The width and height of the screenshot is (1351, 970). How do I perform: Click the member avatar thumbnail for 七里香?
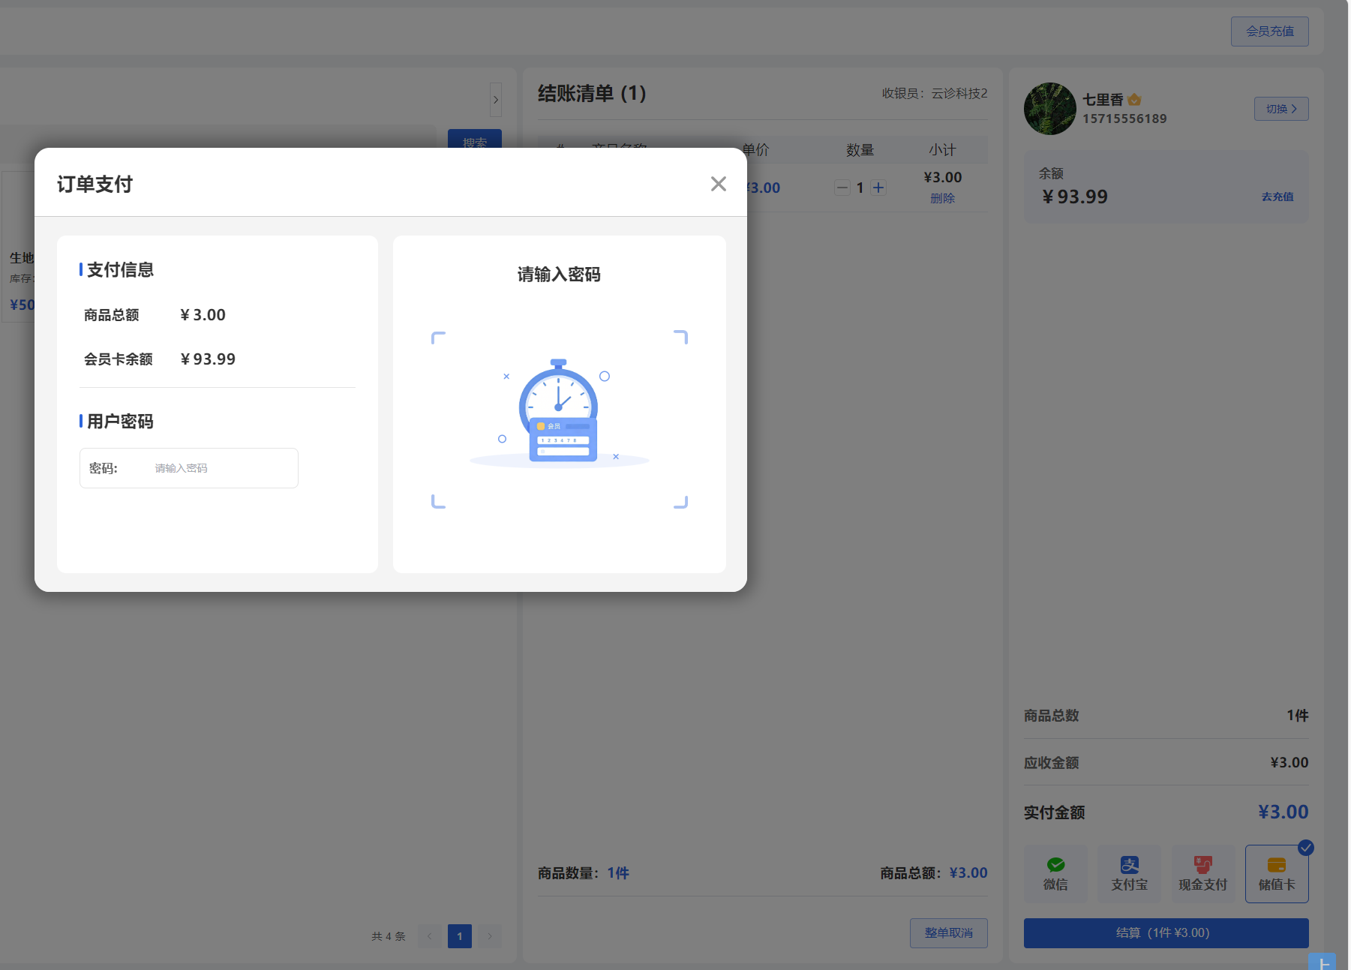point(1049,108)
